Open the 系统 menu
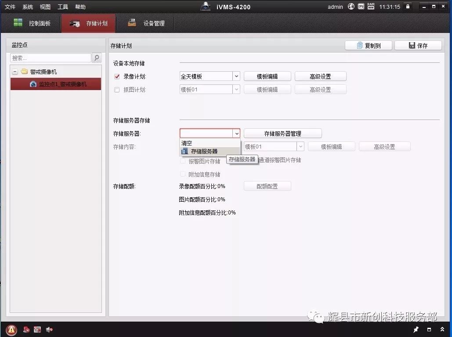452x337 pixels. coord(28,7)
